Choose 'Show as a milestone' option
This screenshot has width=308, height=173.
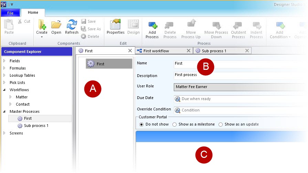click(174, 125)
